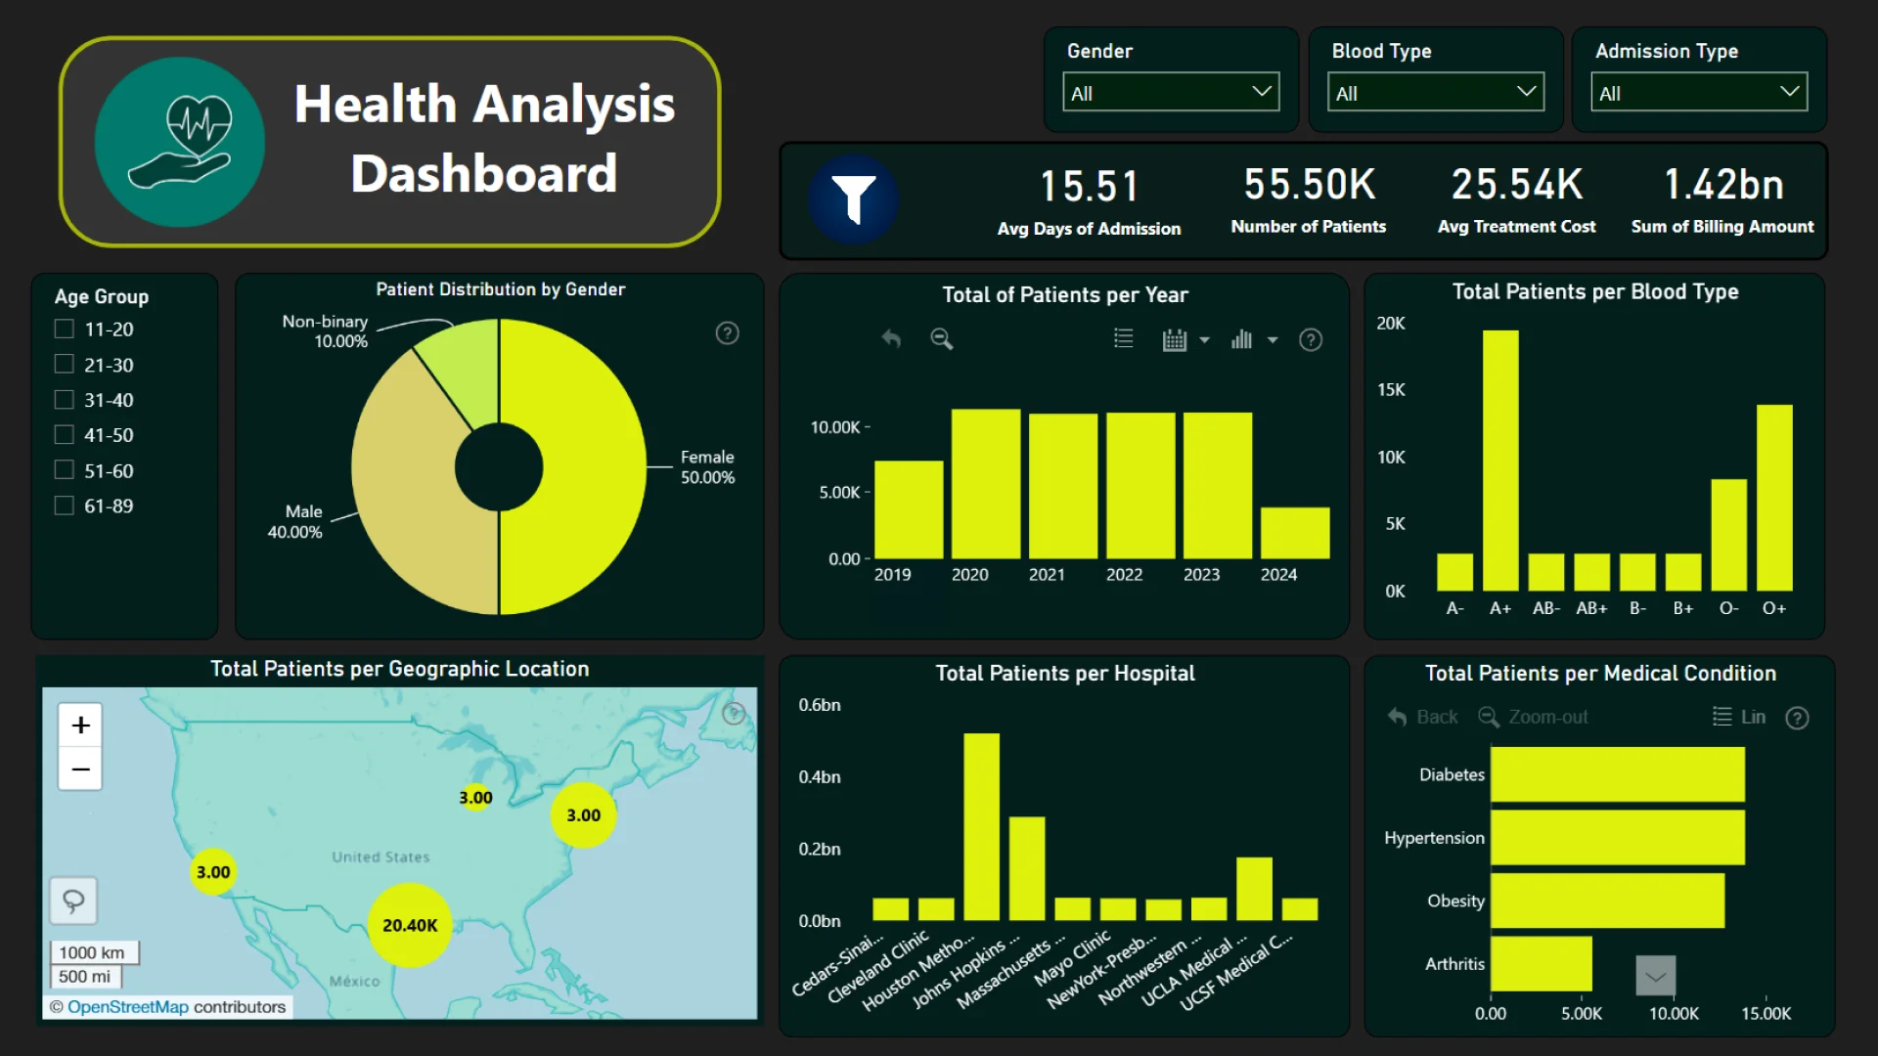The image size is (1878, 1056).
Task: Click the zoom-out magnifier in Patients per Year
Action: tap(941, 338)
